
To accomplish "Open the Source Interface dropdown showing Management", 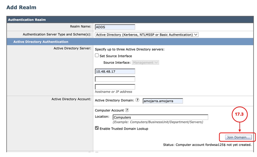I will click(x=146, y=62).
